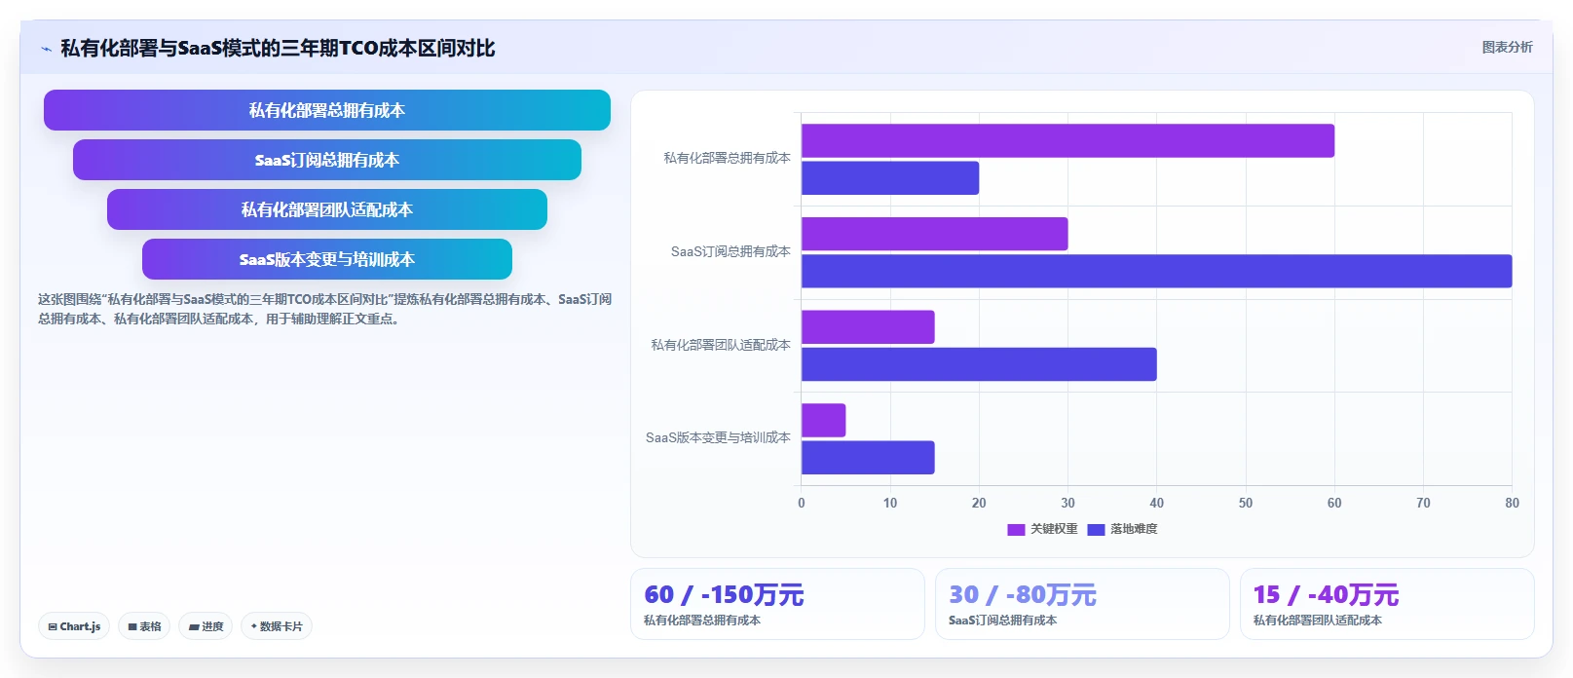Select the 私有化部署团队适配成本 funnel bar
The image size is (1573, 678).
pyautogui.click(x=327, y=209)
